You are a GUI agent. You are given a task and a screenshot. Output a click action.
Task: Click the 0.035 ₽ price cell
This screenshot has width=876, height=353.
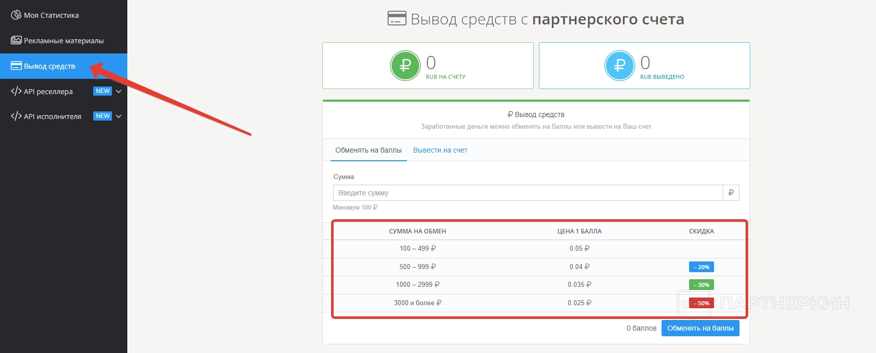tap(580, 285)
